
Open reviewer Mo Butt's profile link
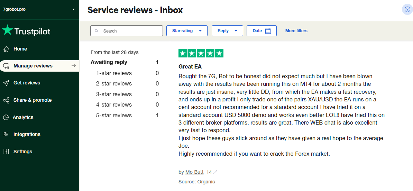[x=194, y=172]
